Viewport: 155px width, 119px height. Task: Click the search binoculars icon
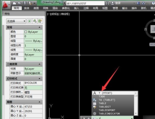coord(107,3)
